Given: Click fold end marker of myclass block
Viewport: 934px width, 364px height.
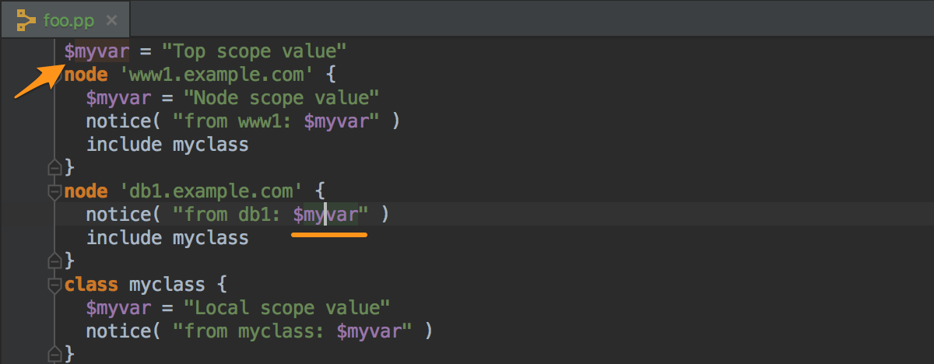Looking at the screenshot, I should [x=54, y=353].
